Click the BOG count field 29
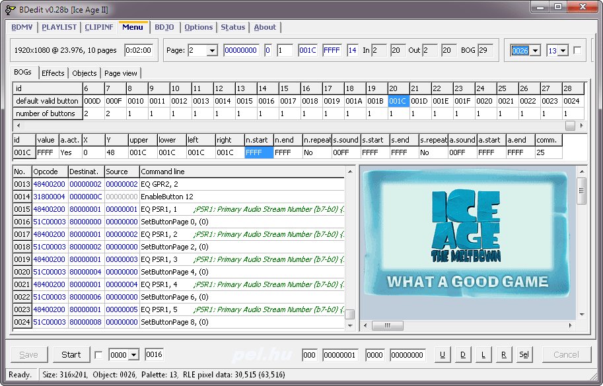Viewport: 603px width, 386px height. pos(485,50)
